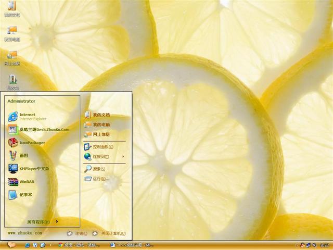Click the 关闭计算机 (Shut Down) button
The width and height of the screenshot is (333, 250).
109,233
